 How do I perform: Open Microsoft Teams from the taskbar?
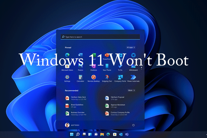point(127,135)
